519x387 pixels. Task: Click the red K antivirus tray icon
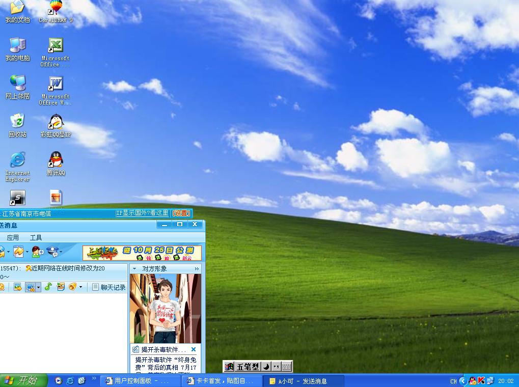[x=481, y=381]
